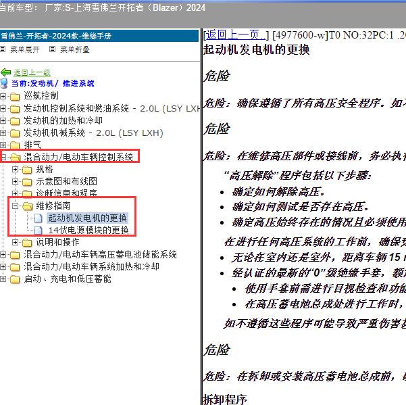Select 混合动力/电动车辆高压蓄电池储能系统 item

100,254
